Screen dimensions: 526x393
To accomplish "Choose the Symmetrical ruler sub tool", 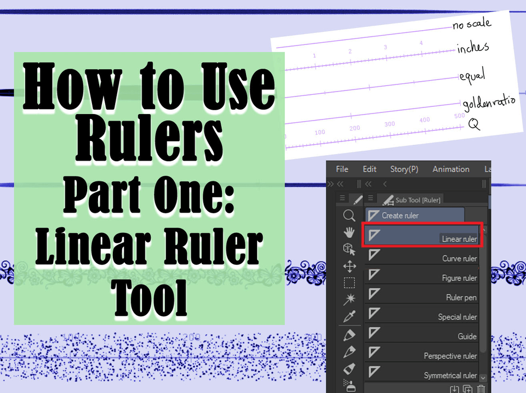I will pyautogui.click(x=422, y=372).
